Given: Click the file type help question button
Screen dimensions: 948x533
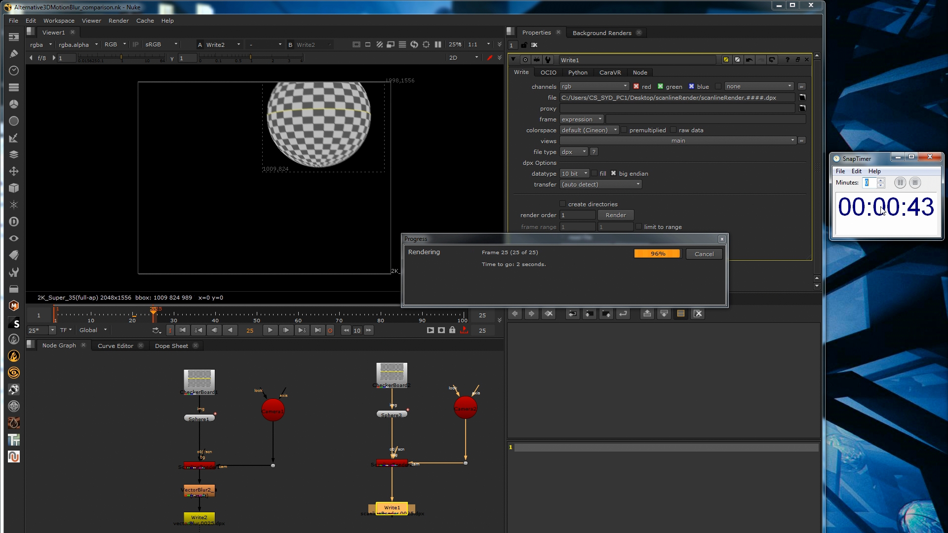Looking at the screenshot, I should point(594,152).
